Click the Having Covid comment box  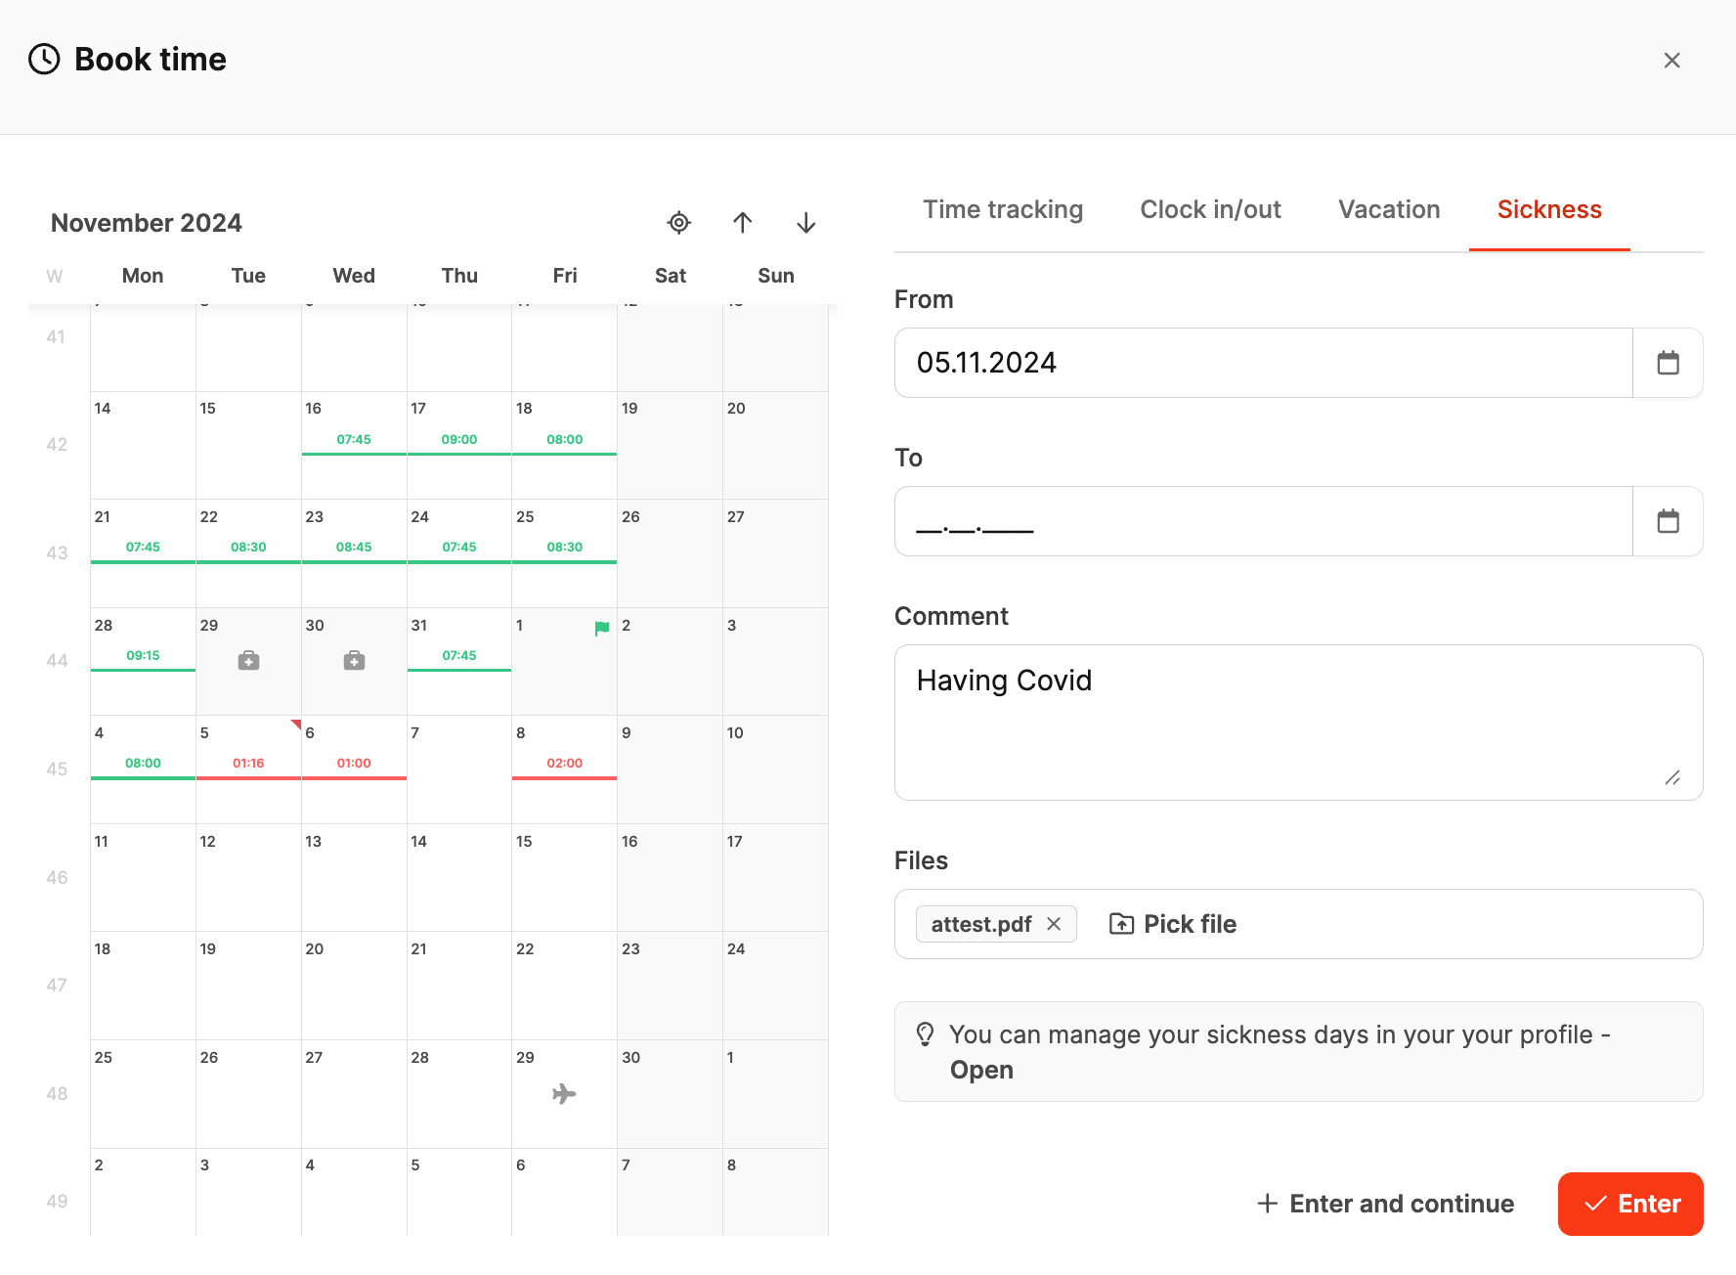pyautogui.click(x=1298, y=722)
